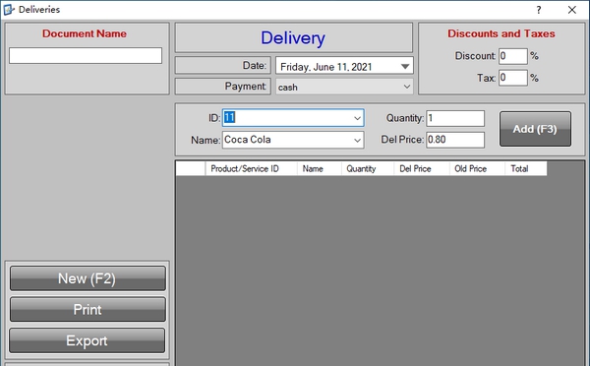Click into the Tax percent field

pos(513,78)
